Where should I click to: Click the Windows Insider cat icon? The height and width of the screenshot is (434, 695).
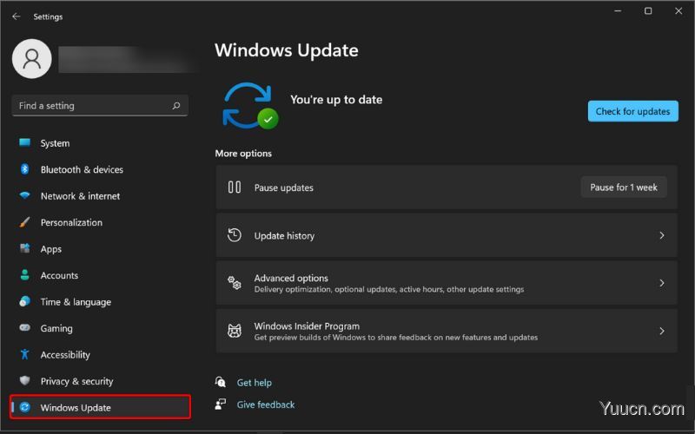[235, 331]
